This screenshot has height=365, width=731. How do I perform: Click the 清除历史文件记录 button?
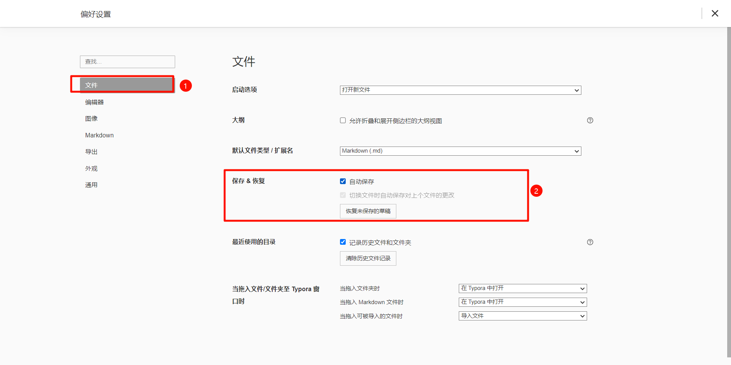[x=368, y=258]
